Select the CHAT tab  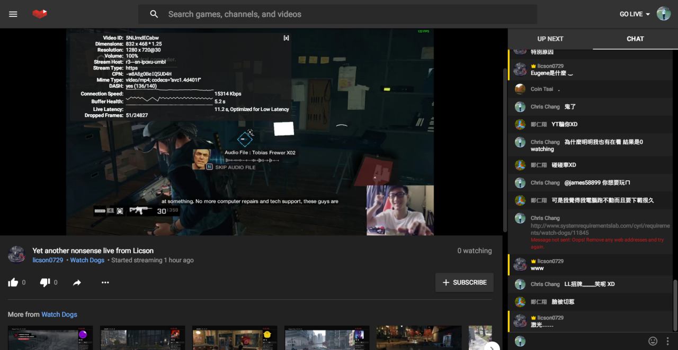pos(635,39)
